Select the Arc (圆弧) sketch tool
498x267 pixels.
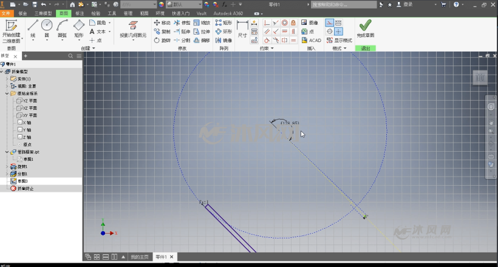pyautogui.click(x=62, y=29)
